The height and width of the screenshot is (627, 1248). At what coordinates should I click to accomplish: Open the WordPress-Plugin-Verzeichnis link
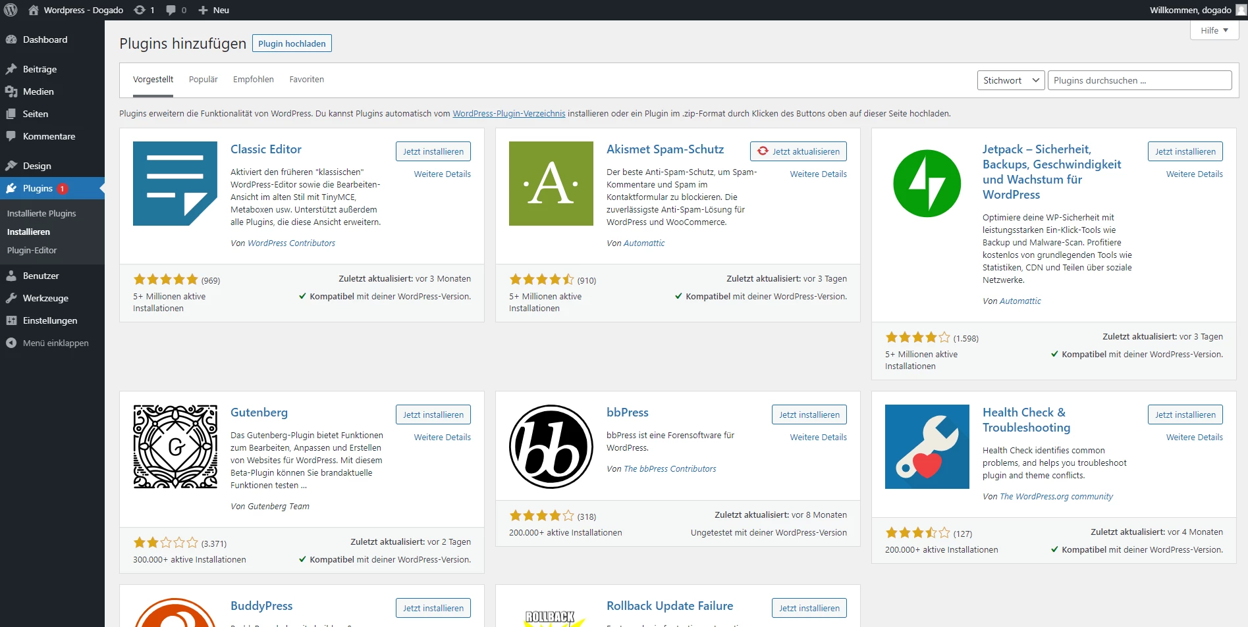pos(508,114)
